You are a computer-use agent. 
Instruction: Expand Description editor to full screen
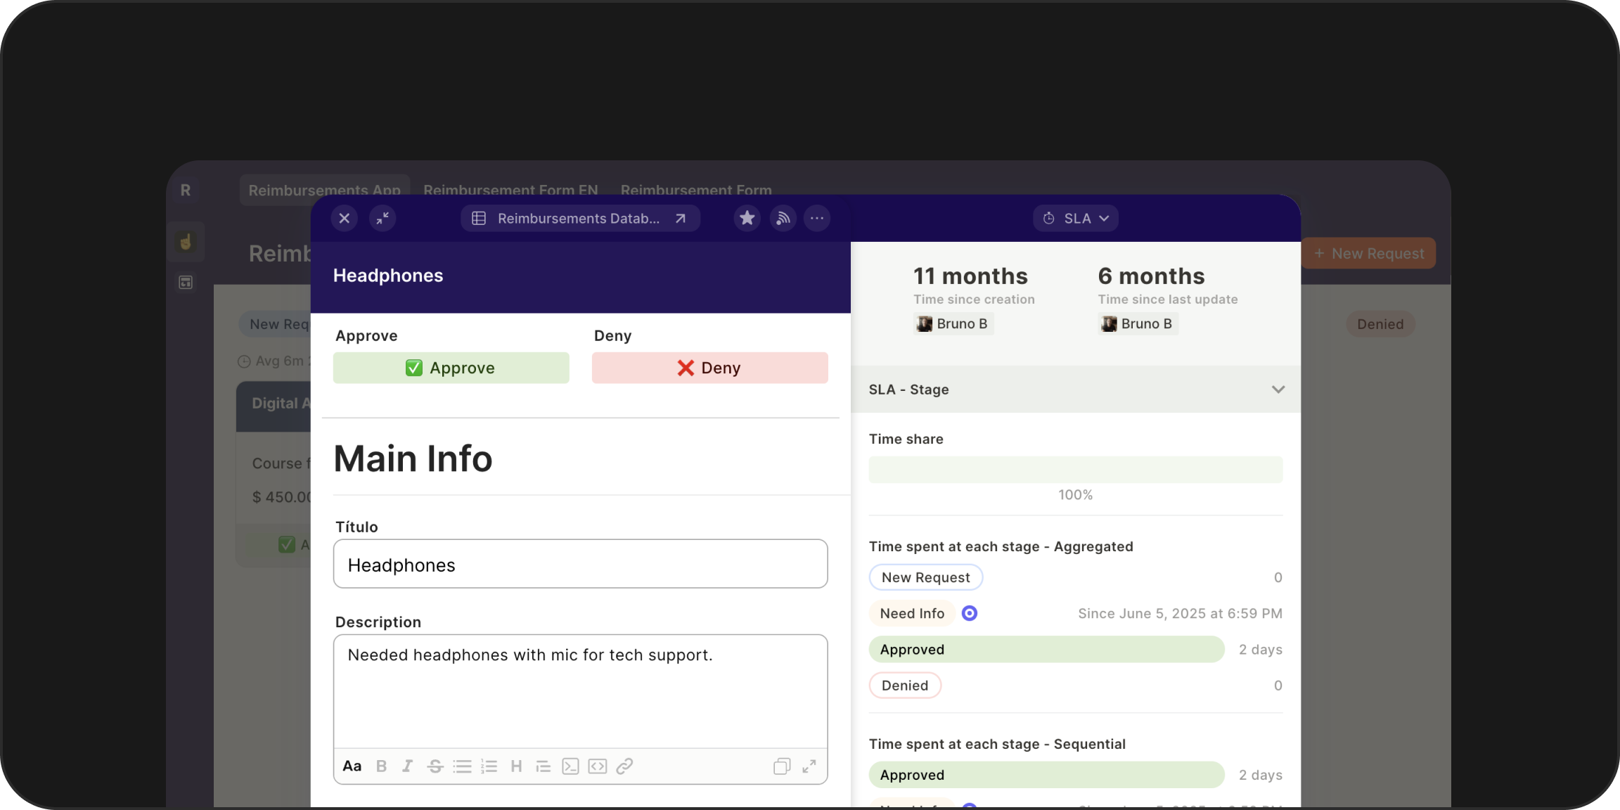pos(809,766)
